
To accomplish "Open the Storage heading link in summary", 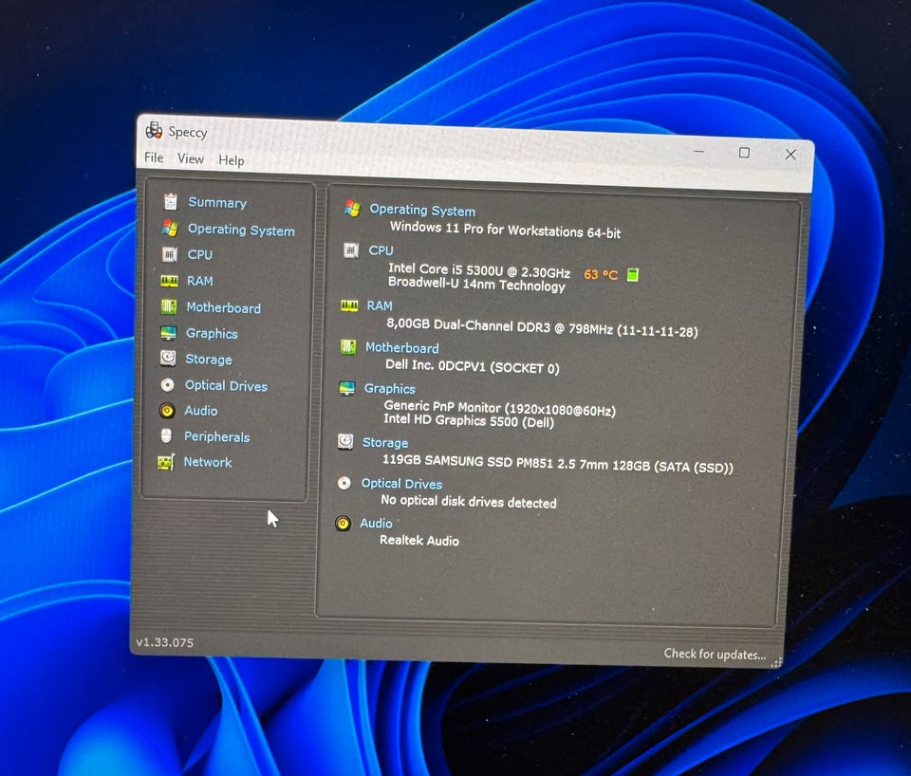I will pos(385,443).
